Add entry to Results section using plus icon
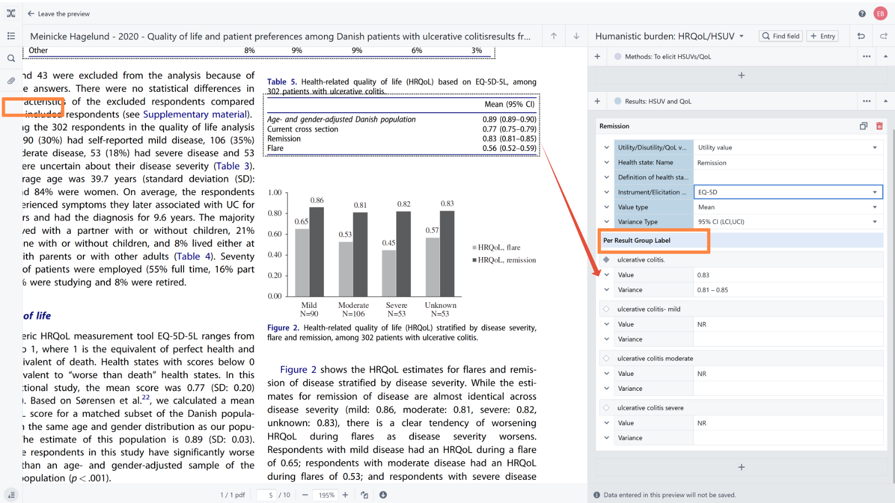 click(597, 101)
